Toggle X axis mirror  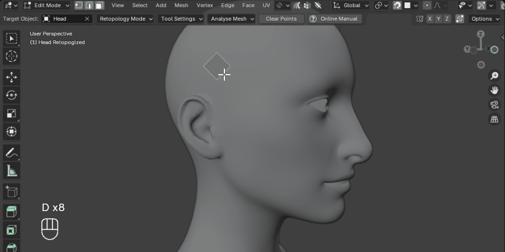click(430, 19)
